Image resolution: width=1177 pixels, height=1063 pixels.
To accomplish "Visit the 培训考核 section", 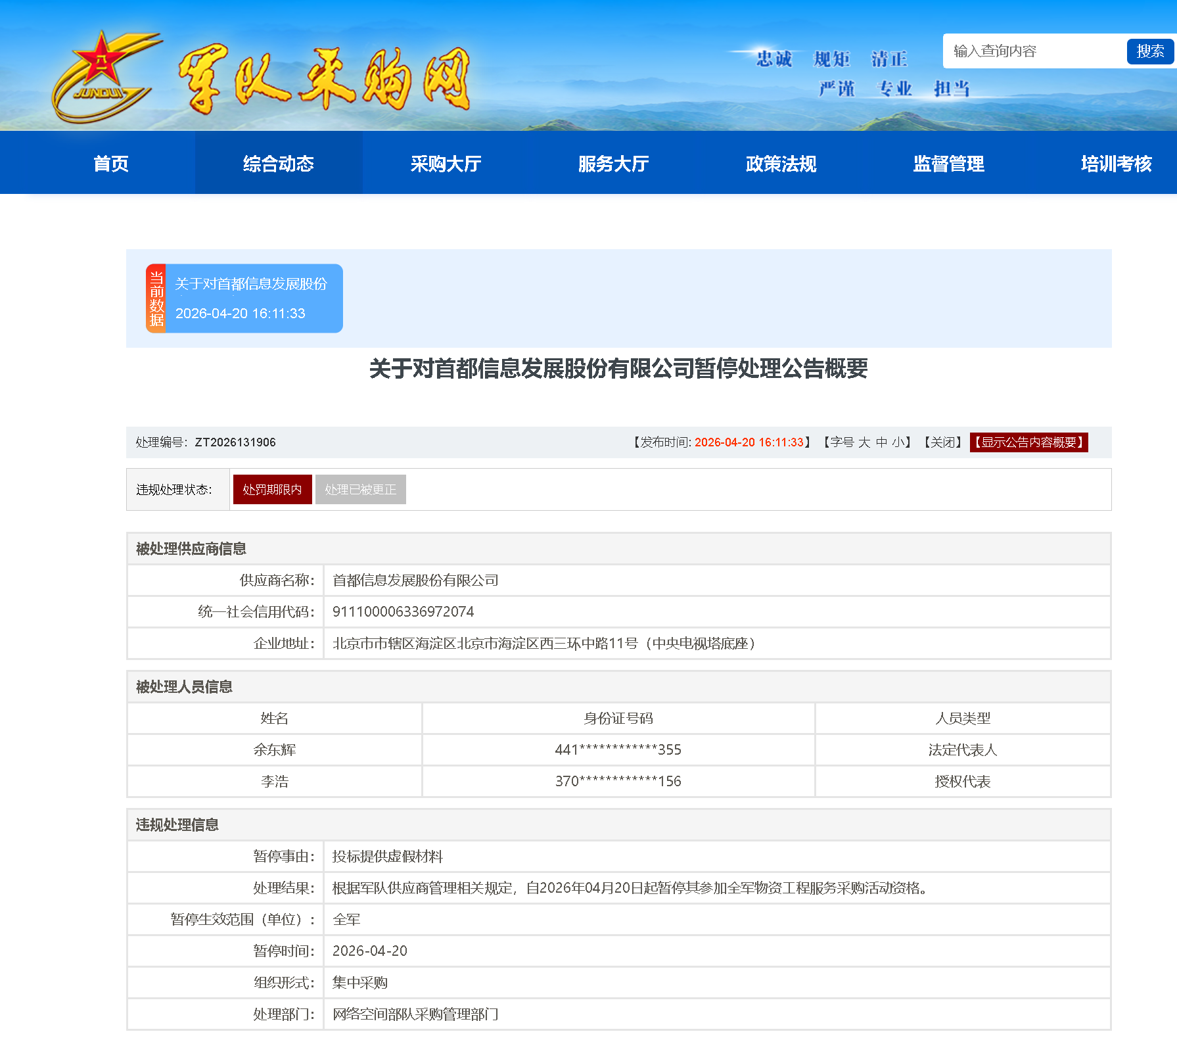I will 1116,164.
